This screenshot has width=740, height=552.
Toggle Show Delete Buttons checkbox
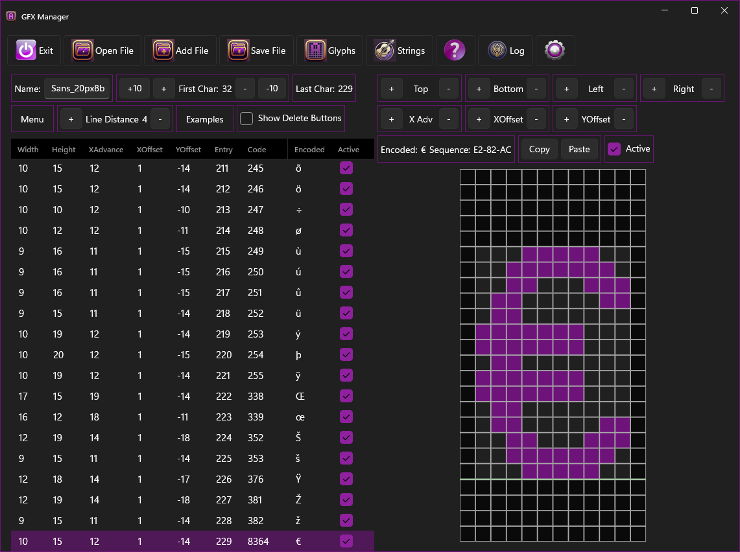(246, 119)
